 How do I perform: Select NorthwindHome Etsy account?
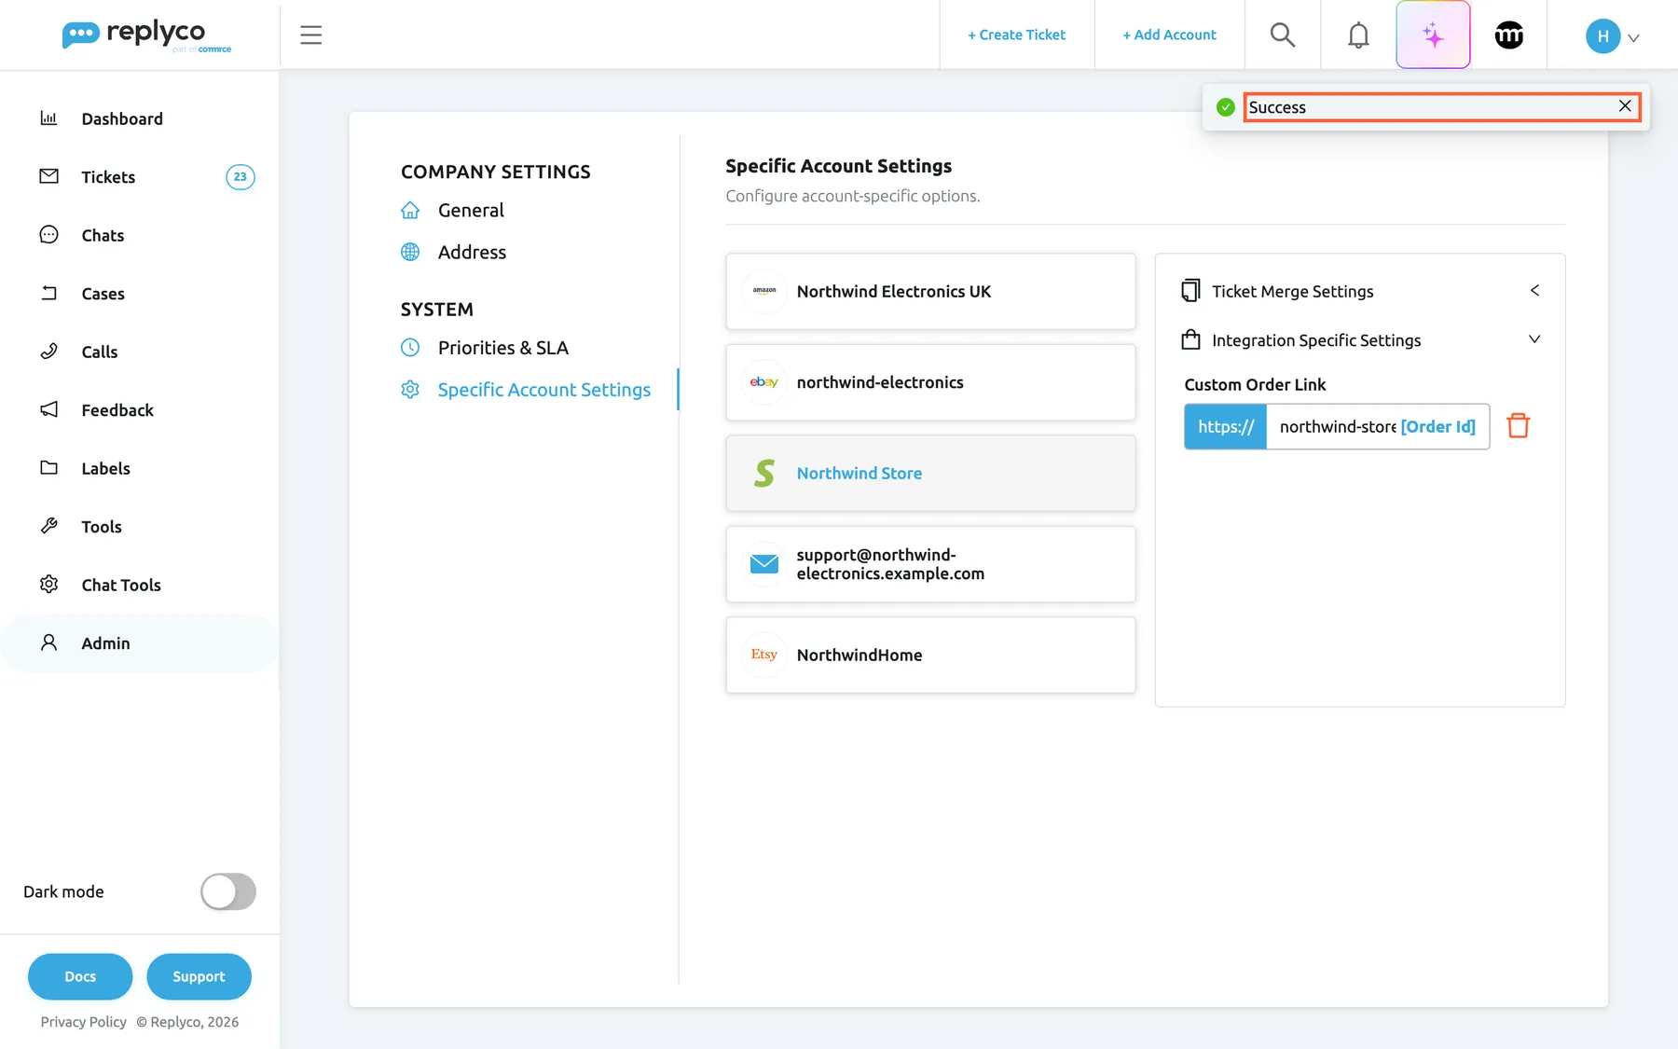[930, 655]
